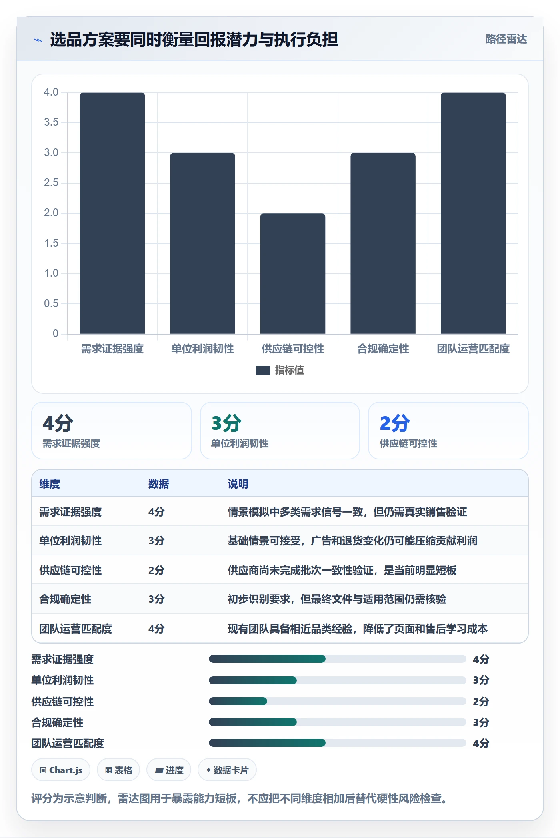The height and width of the screenshot is (838, 560).
Task: Click the 2分 value in the table's 供应链可控性 row
Action: pyautogui.click(x=156, y=570)
